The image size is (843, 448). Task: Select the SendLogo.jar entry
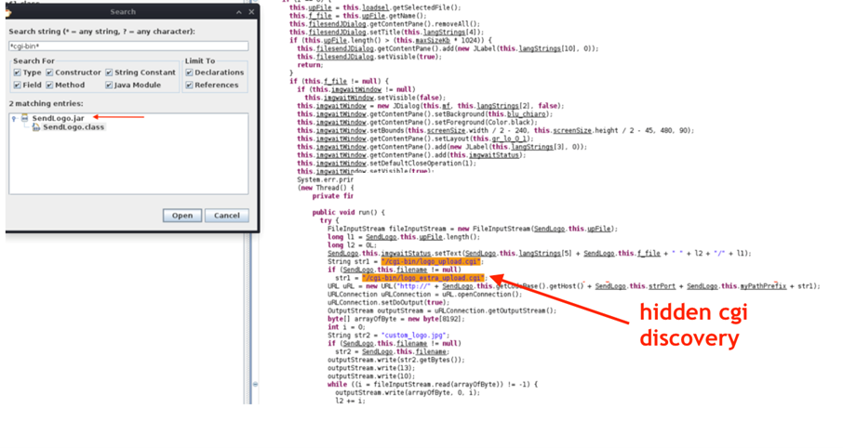pos(58,119)
